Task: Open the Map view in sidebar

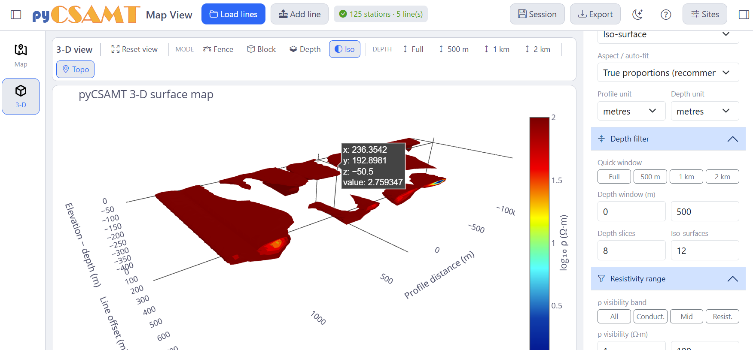Action: (21, 56)
